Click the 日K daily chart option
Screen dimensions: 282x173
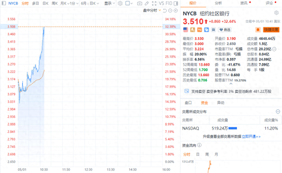pyautogui.click(x=45, y=3)
